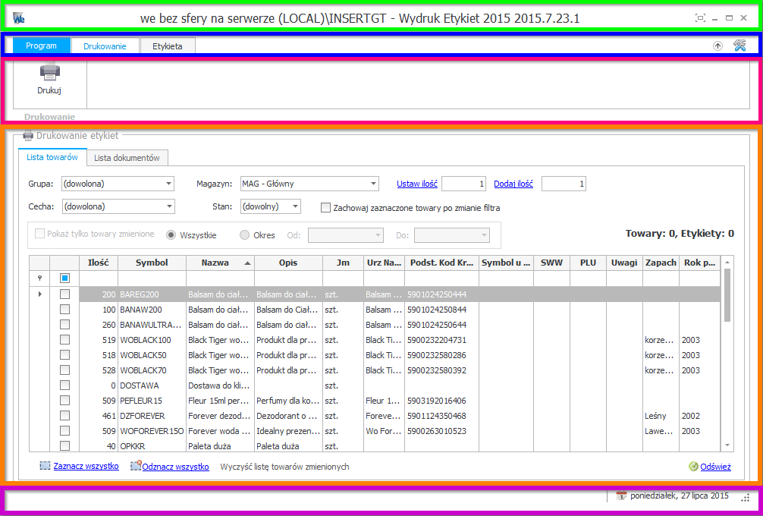763x516 pixels.
Task: Click Wyczyść listę towarów zmienionych
Action: tap(284, 467)
